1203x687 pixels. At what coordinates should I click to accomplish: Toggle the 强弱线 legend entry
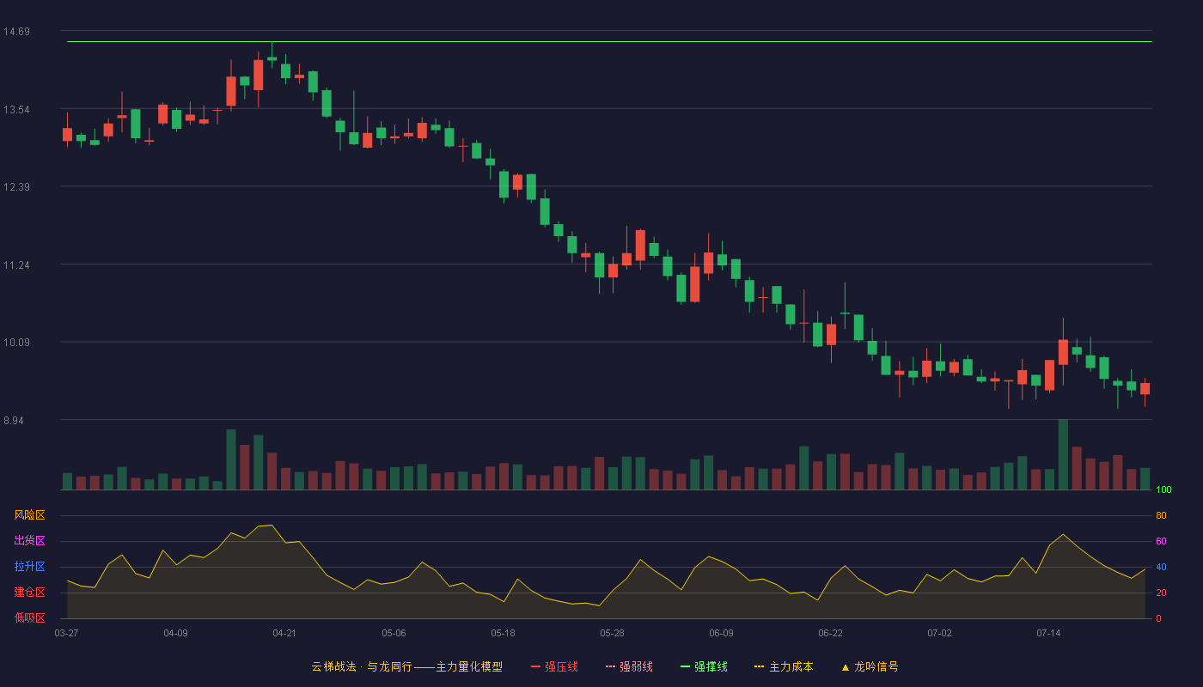click(x=629, y=666)
